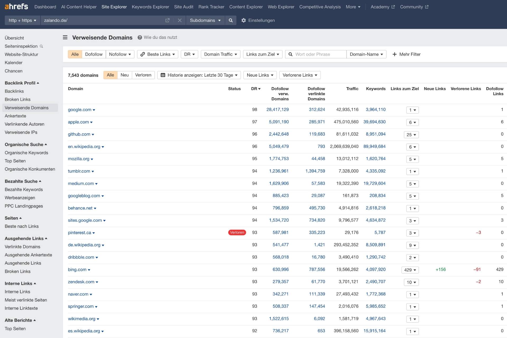507x338 pixels.
Task: Open Academy external link
Action: 383,7
